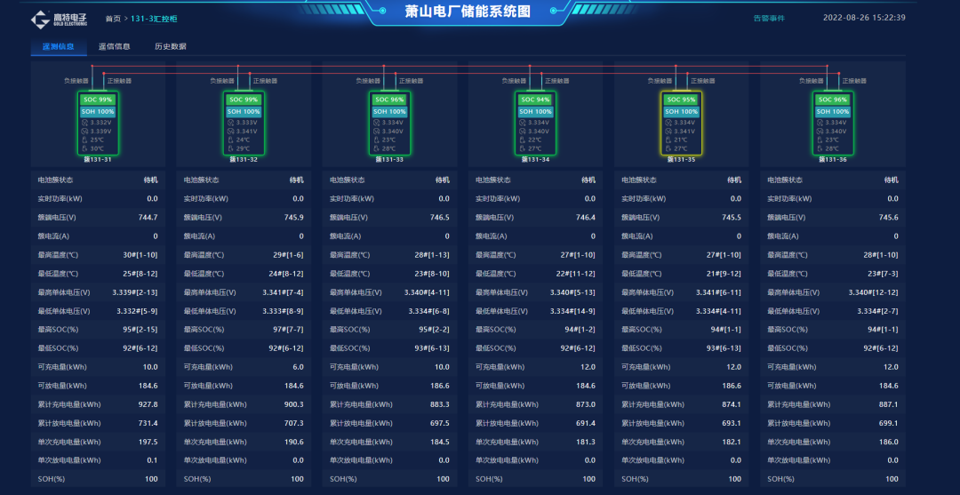
Task: Select yellow-bordered cluster 簇131-35 icon
Action: point(681,123)
